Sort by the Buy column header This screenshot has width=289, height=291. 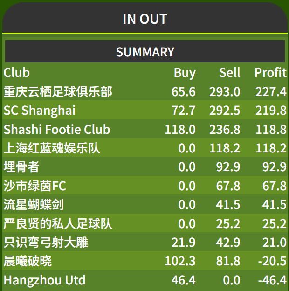coord(185,73)
